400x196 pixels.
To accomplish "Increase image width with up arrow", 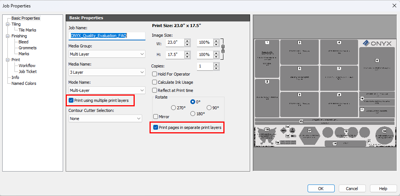I will pos(187,41).
